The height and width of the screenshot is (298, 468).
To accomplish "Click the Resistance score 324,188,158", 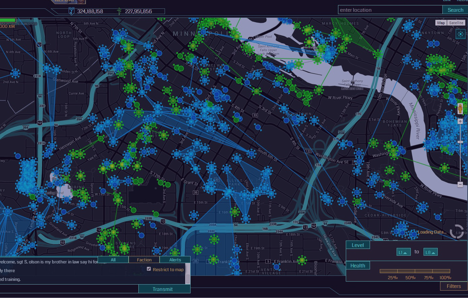I will click(x=90, y=11).
